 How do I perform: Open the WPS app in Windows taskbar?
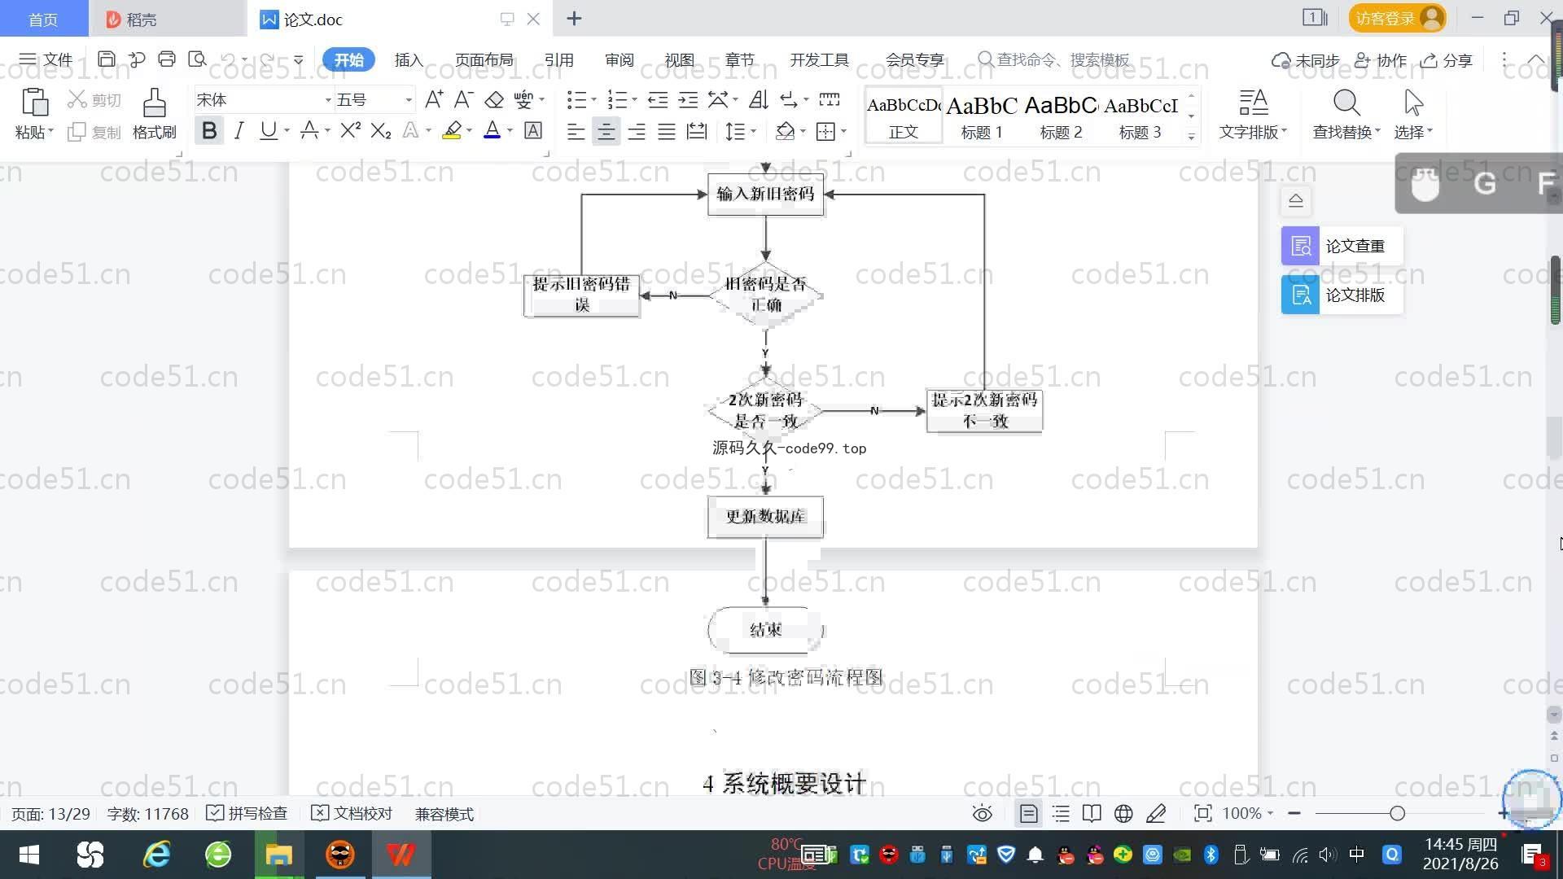(x=401, y=855)
